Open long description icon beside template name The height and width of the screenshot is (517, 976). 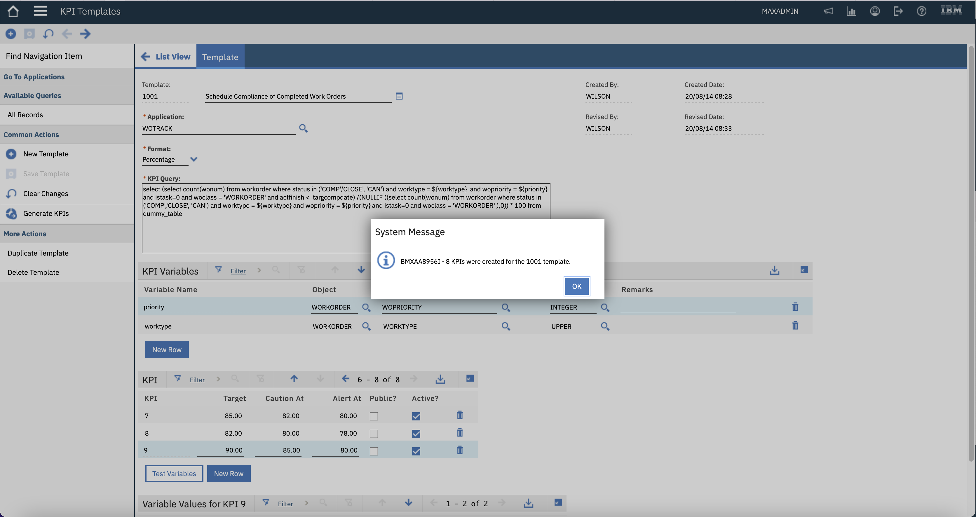pyautogui.click(x=399, y=96)
